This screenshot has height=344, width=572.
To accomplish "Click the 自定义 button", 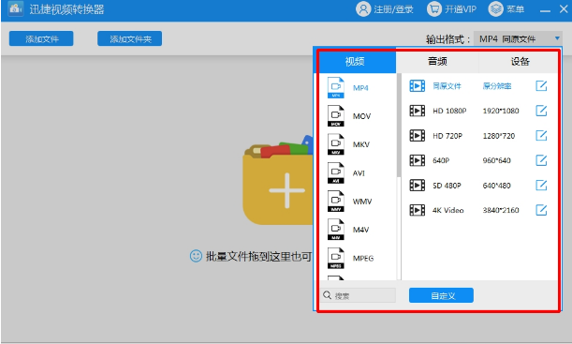I will click(441, 295).
